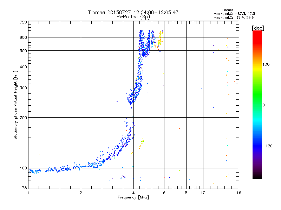Click the x-axis tick label 6
281x210 pixels.
click(164, 193)
